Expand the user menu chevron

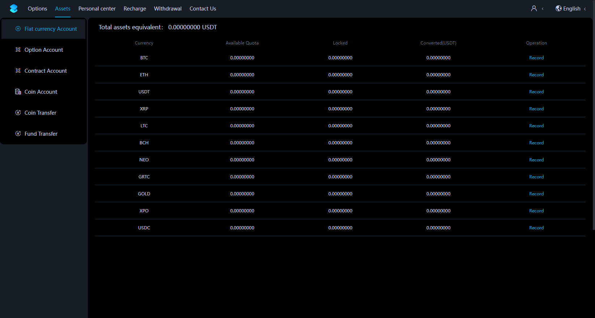pyautogui.click(x=543, y=9)
